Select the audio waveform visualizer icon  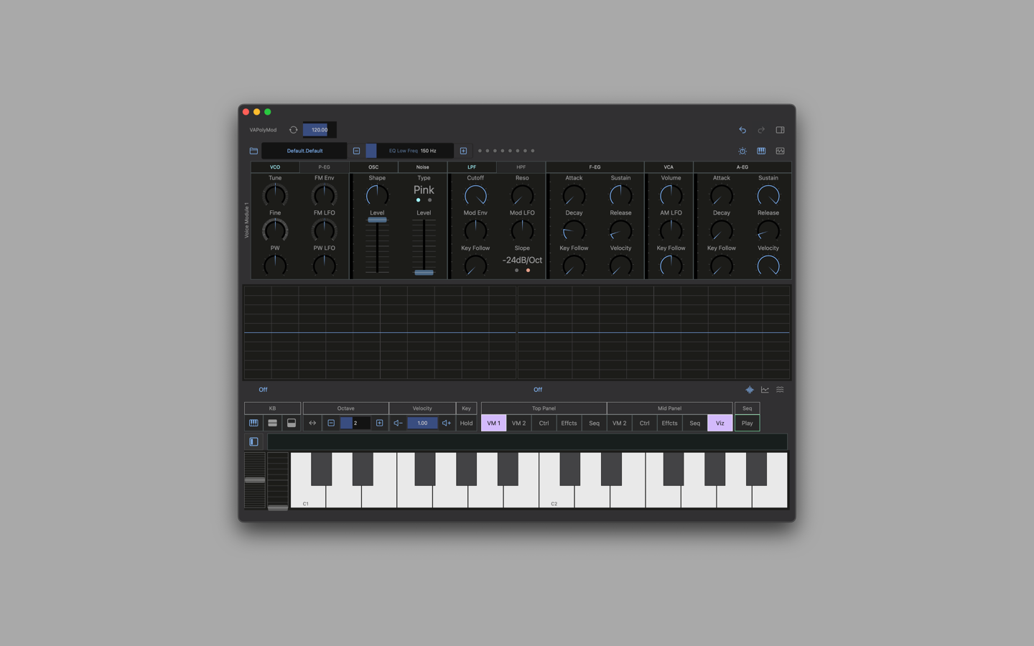(x=750, y=390)
